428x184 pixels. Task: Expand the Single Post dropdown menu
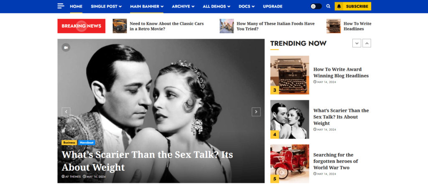tap(106, 6)
